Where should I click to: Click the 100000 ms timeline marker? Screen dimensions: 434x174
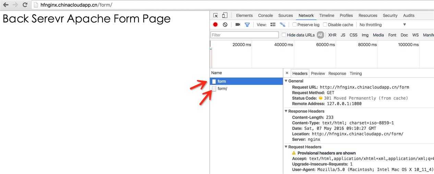[x=408, y=45]
